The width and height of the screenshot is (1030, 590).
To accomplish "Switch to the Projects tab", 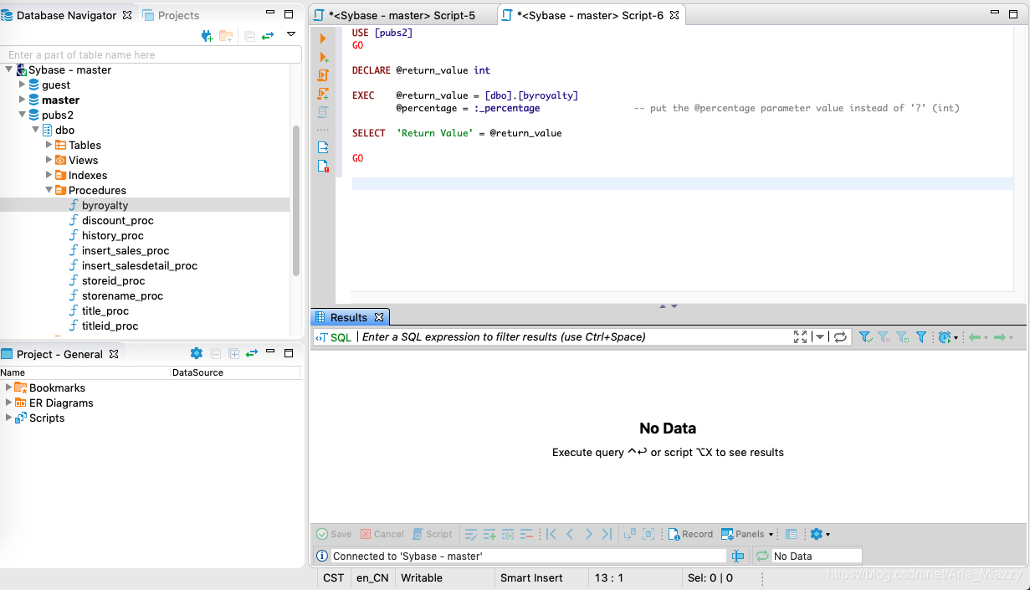I will pos(172,15).
